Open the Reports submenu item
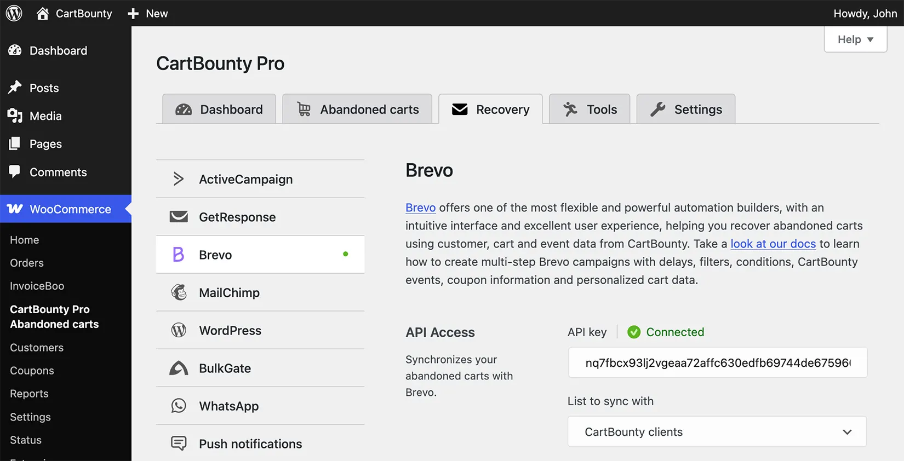Screen dimensions: 904x461 coord(29,394)
